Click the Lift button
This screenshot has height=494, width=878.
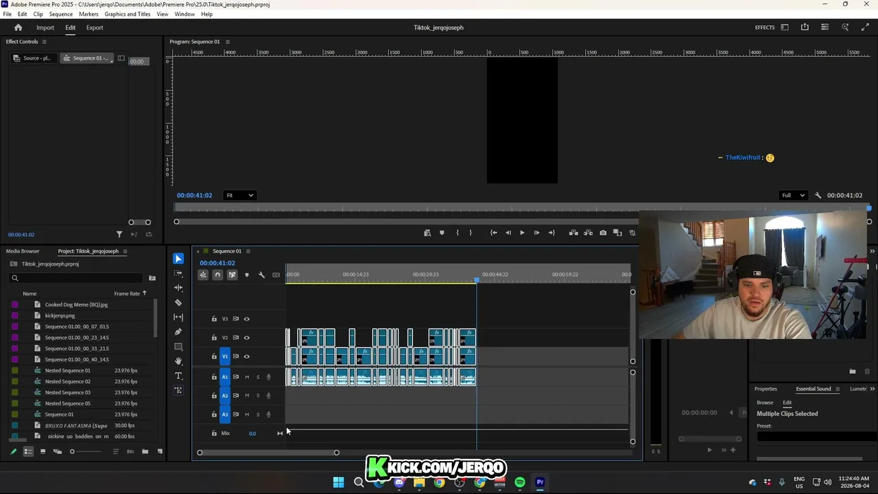coord(573,233)
